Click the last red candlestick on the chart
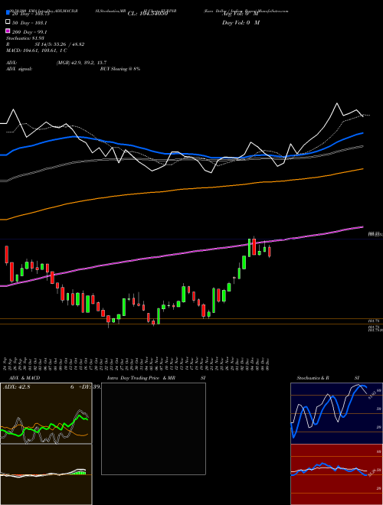Viewport: 383px width, 505px height. tap(270, 252)
